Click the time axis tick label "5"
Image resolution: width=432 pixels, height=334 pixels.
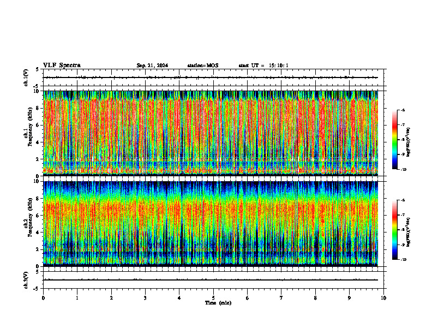tap(213, 298)
